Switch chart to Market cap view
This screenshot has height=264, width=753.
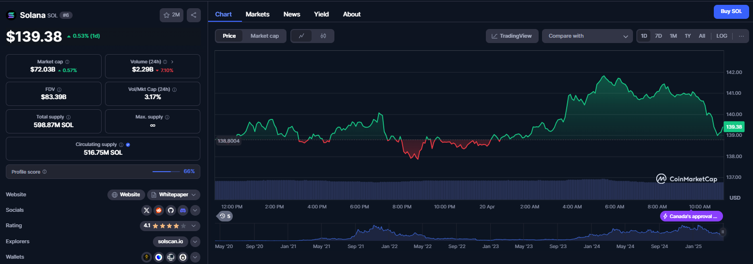pos(264,36)
